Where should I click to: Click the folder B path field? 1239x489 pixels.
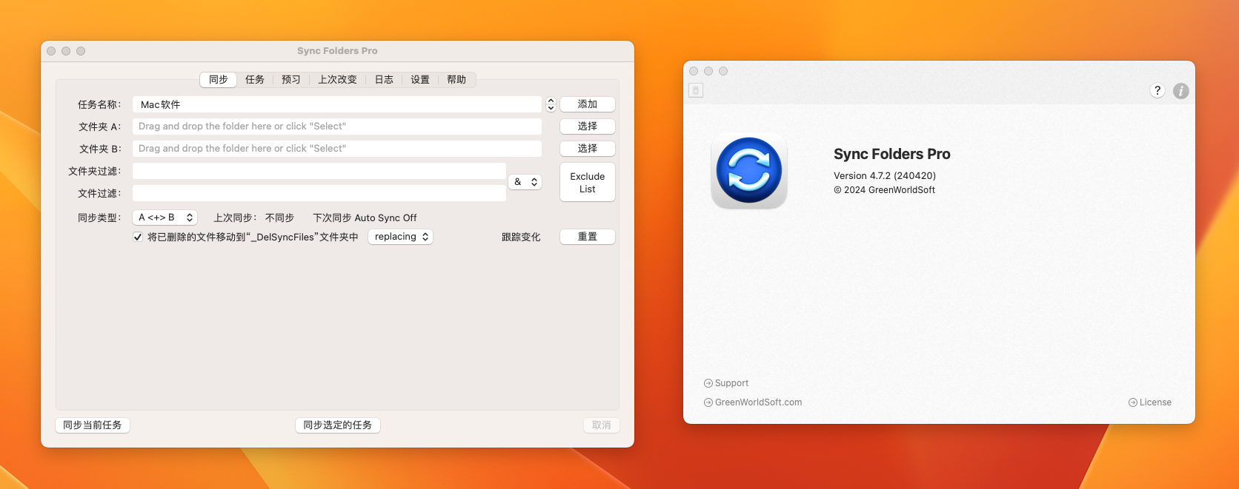point(337,149)
